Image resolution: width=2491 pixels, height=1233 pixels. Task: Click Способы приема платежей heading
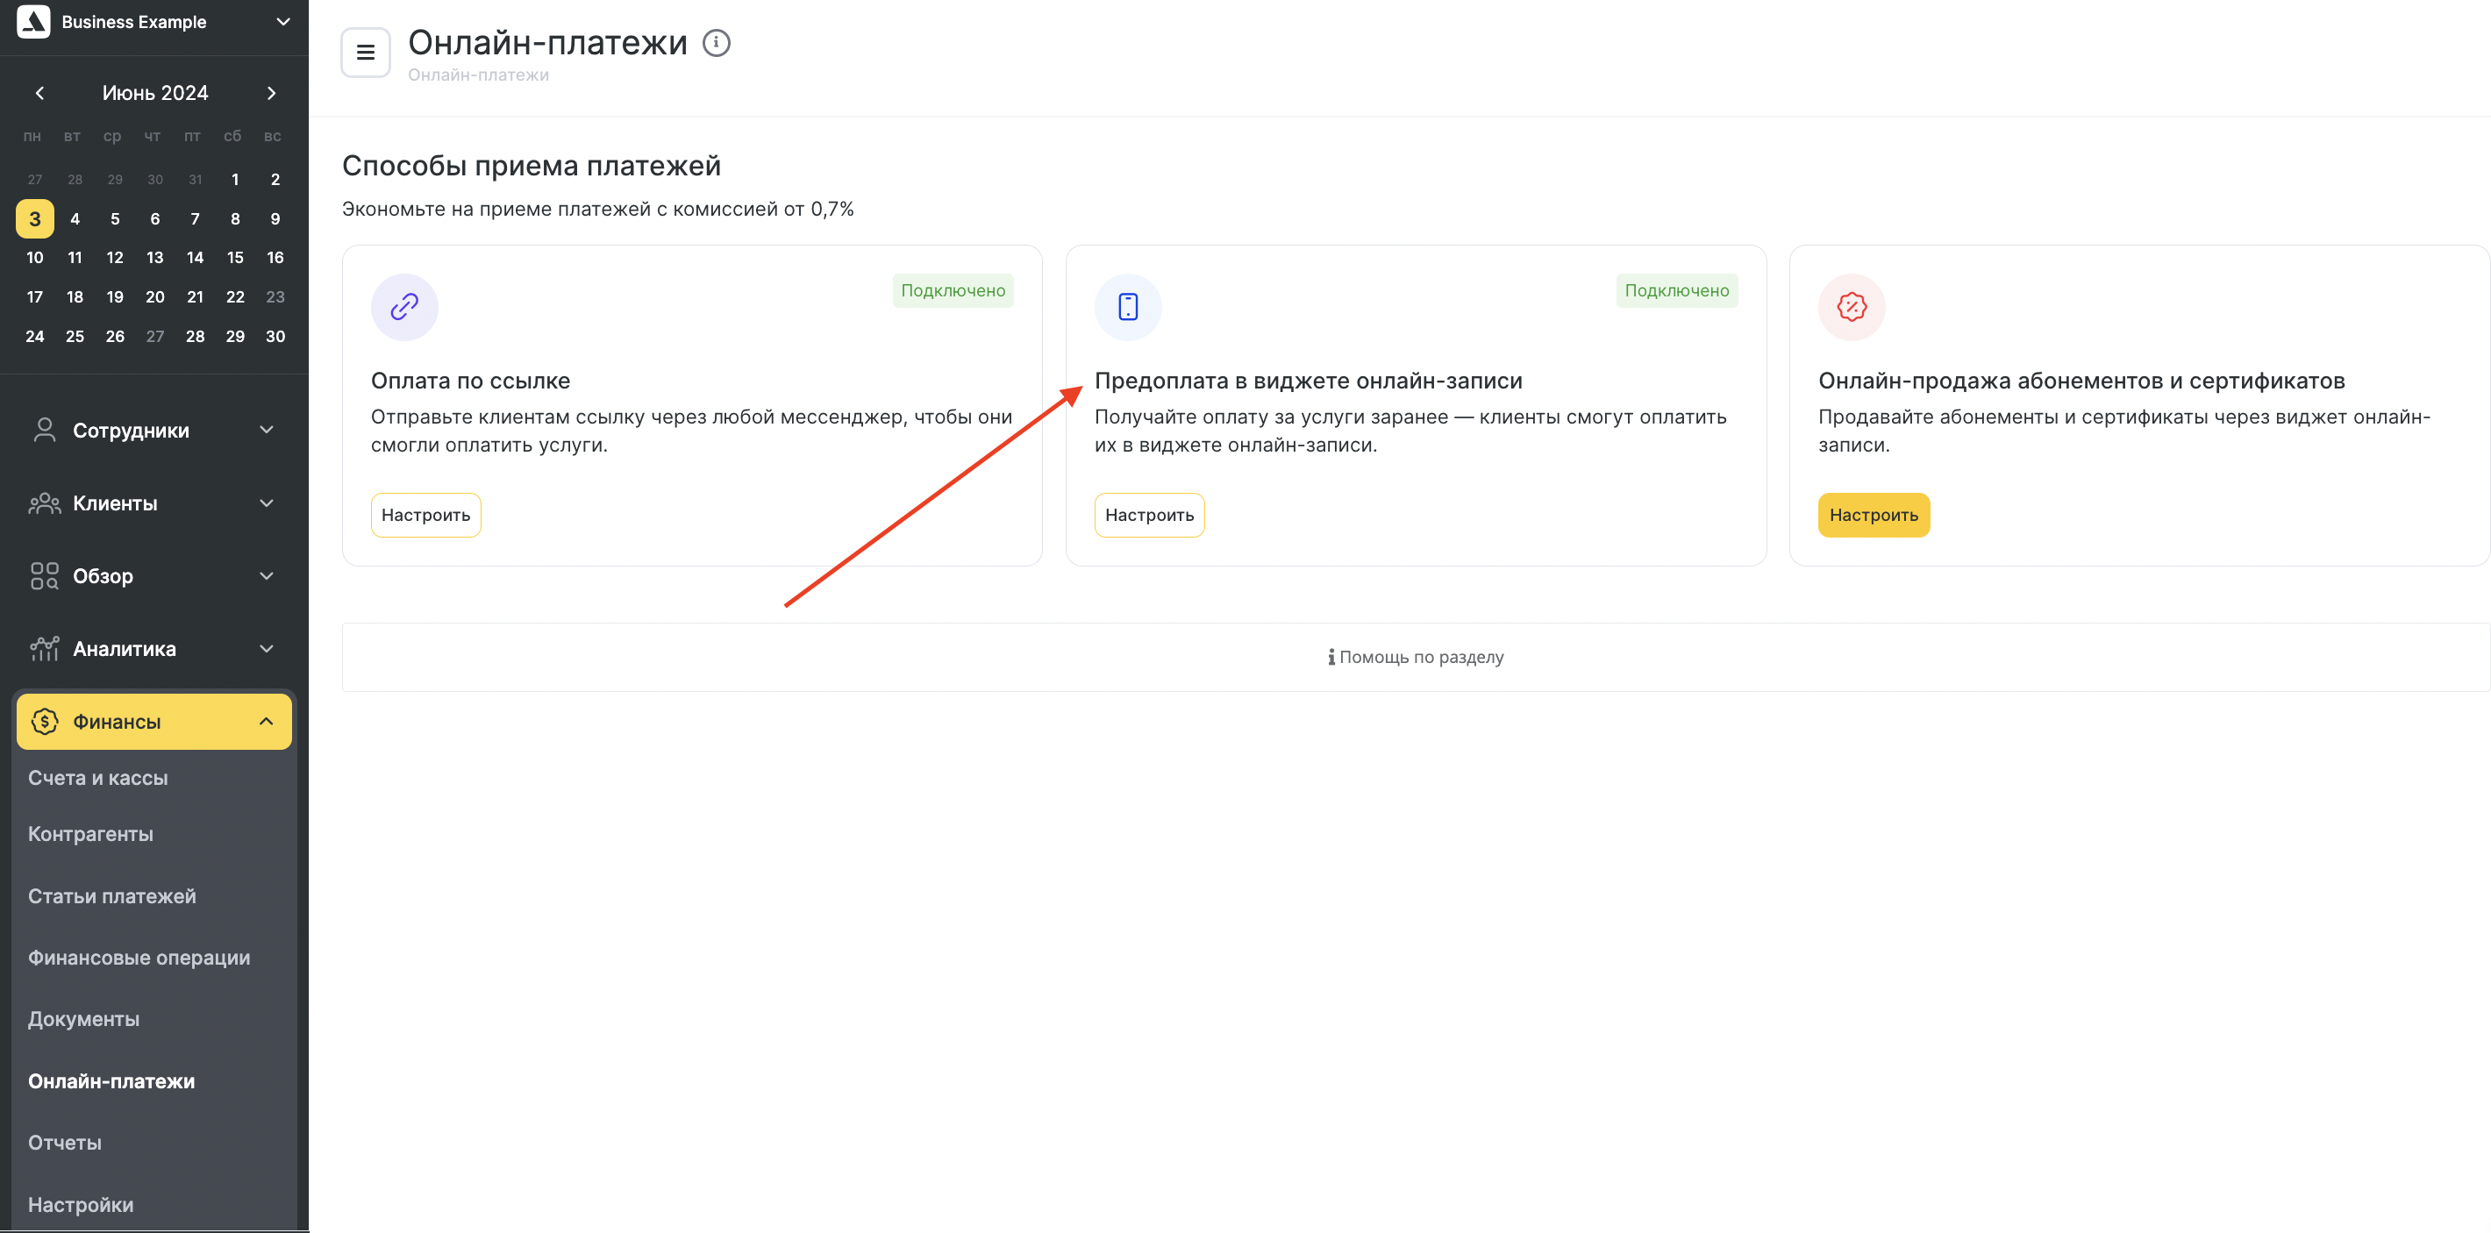pos(532,166)
